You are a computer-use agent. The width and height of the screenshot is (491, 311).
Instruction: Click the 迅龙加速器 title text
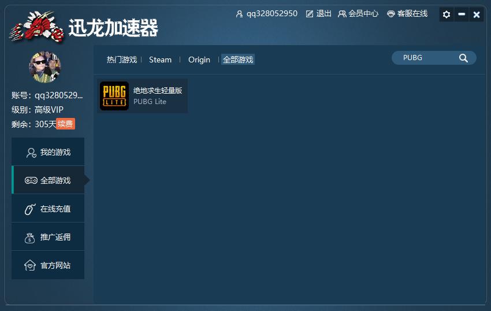coord(113,28)
